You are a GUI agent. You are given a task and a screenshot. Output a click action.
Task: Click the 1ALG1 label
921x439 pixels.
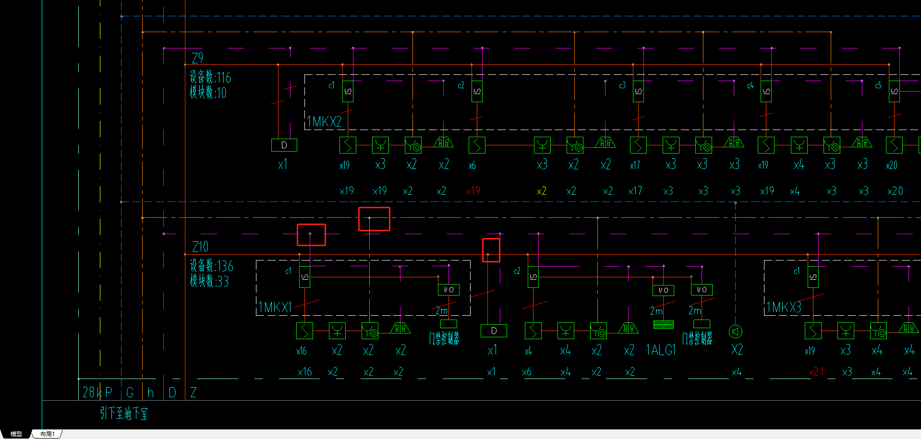click(661, 350)
